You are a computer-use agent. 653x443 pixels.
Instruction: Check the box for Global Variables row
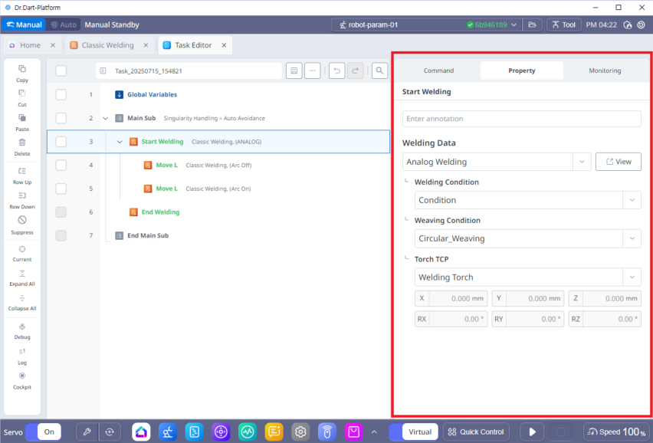(61, 95)
